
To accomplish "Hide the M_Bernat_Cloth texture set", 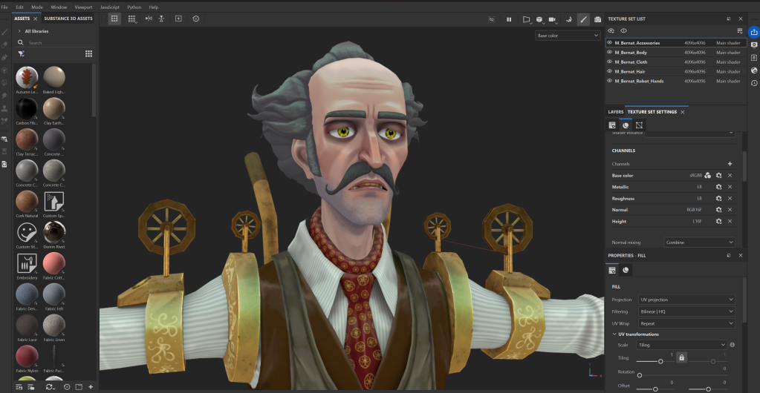I will click(x=610, y=62).
